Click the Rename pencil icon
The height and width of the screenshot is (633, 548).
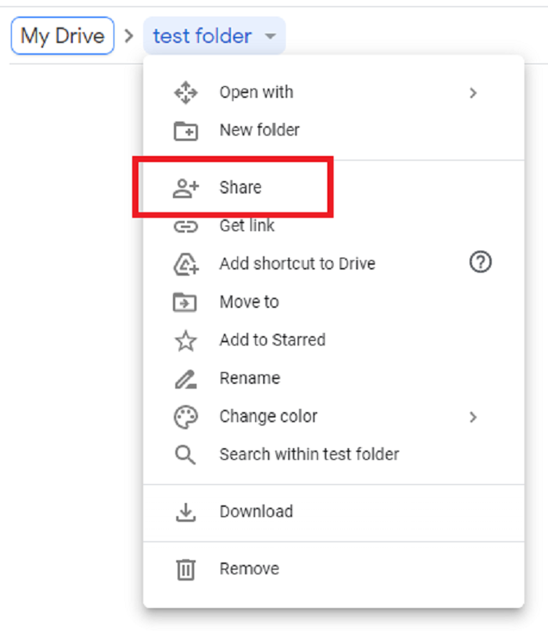point(186,378)
